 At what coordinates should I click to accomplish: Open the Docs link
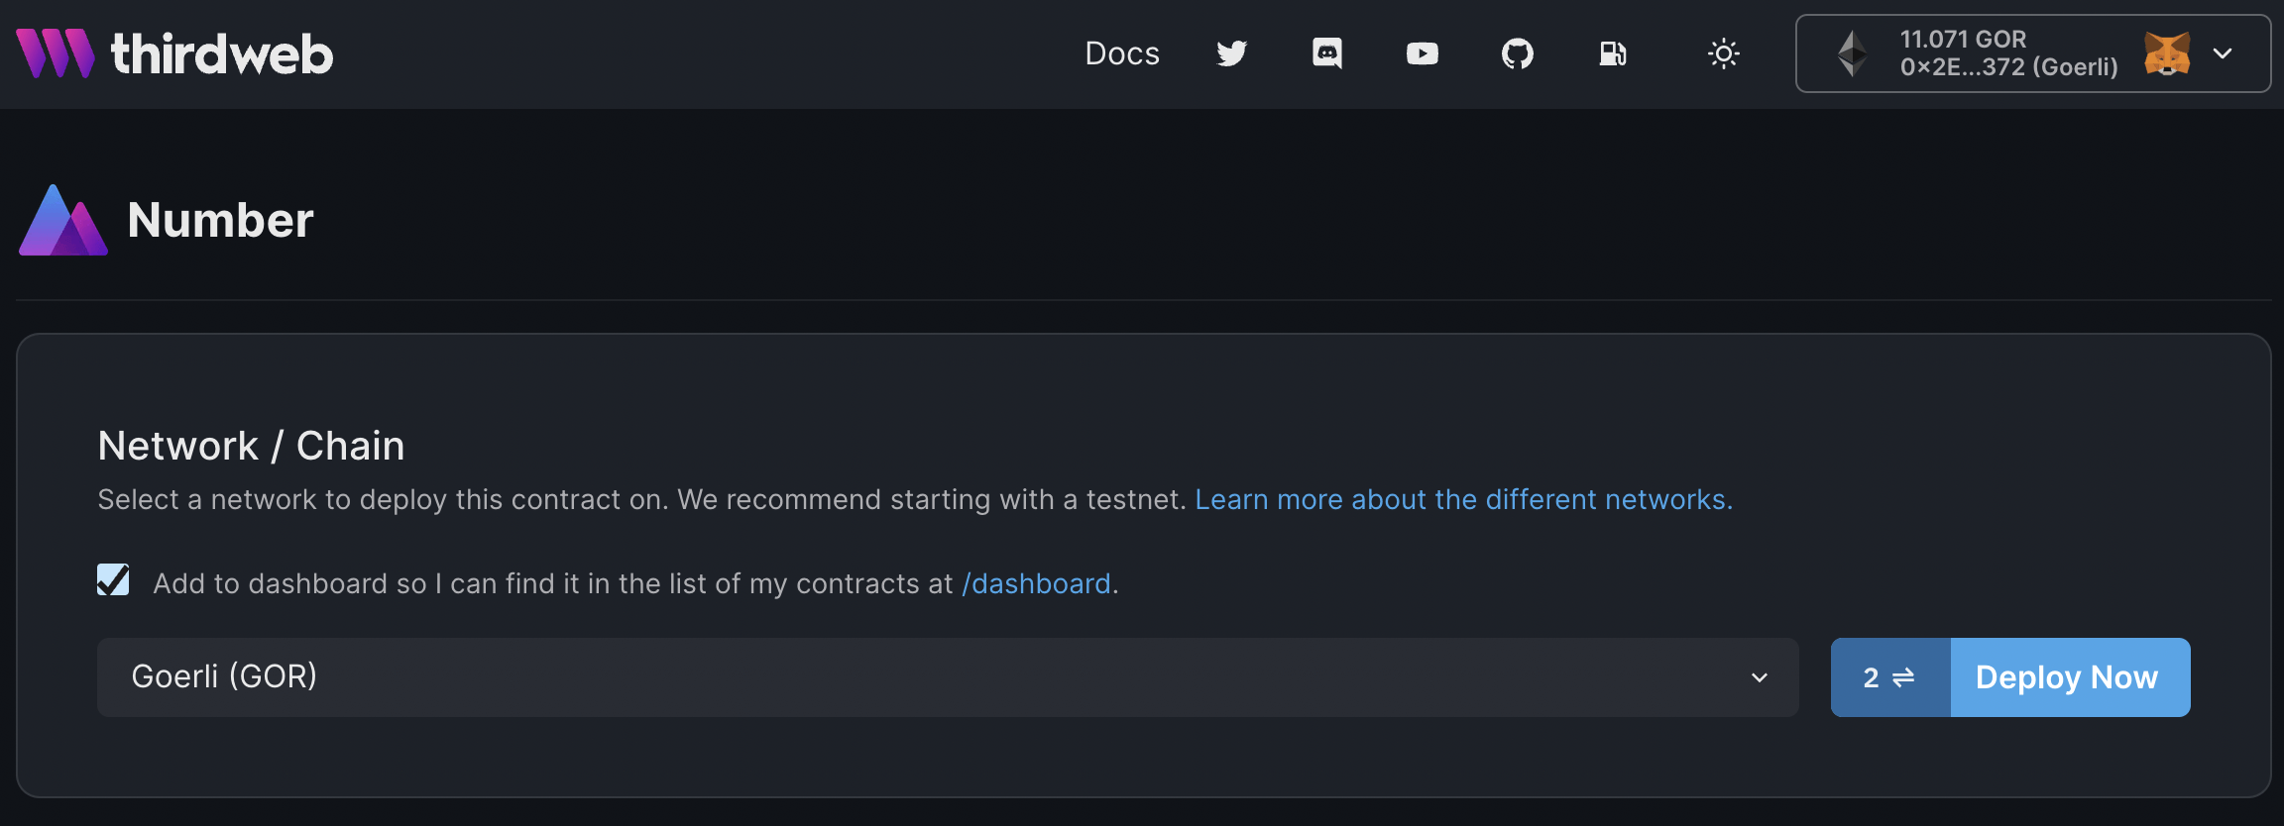pos(1122,53)
